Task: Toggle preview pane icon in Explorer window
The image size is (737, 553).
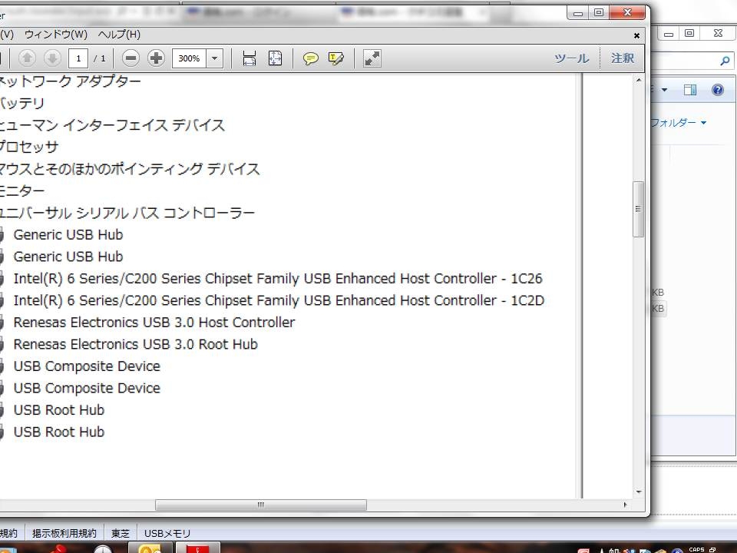Action: (x=690, y=90)
